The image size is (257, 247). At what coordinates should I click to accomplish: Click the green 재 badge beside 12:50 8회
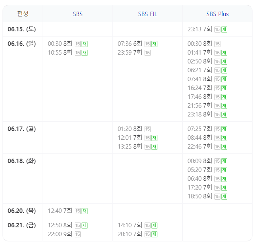tap(85, 226)
